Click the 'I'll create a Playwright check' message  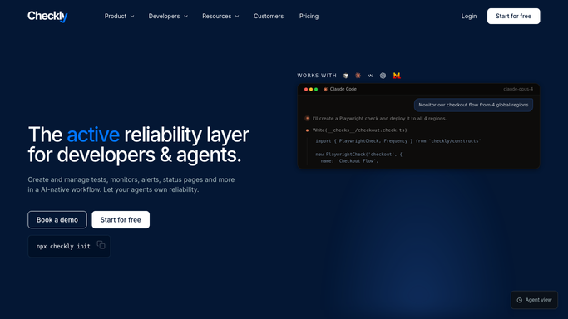[x=379, y=118]
